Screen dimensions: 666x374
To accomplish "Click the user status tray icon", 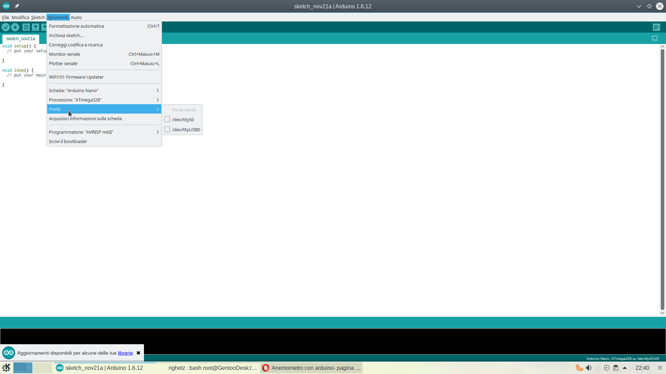I will point(598,368).
